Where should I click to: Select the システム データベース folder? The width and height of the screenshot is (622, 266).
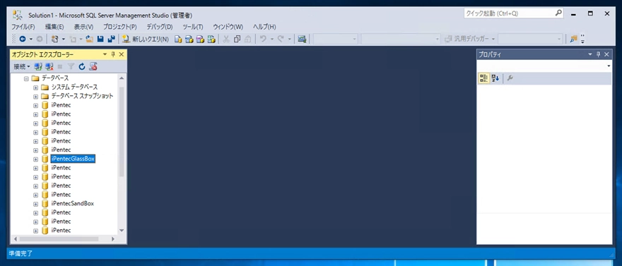75,87
